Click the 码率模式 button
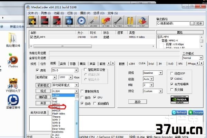The width and height of the screenshot is (207, 138). (43, 85)
